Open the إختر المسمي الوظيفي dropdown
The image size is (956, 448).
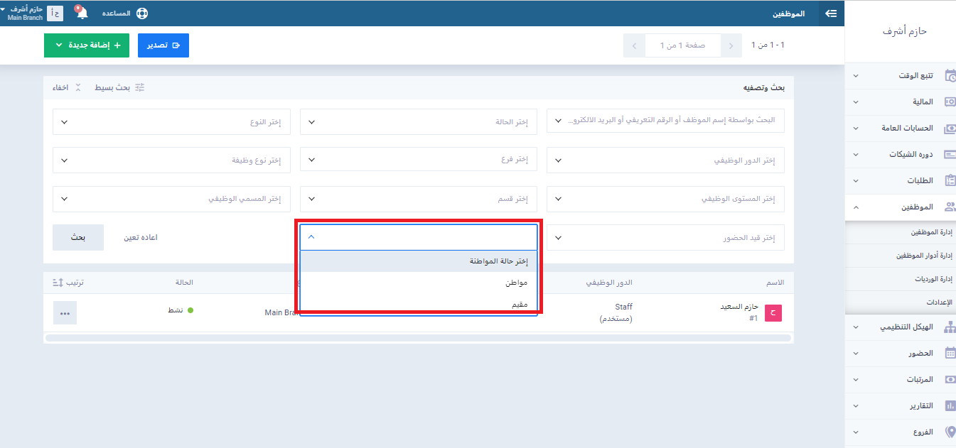point(171,200)
